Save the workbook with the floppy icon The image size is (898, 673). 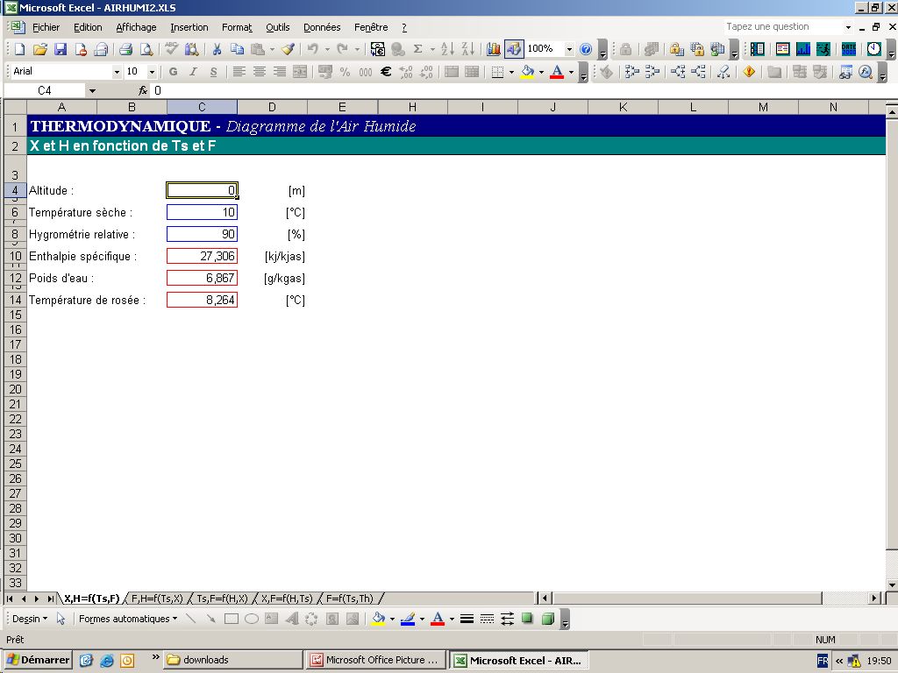point(61,49)
